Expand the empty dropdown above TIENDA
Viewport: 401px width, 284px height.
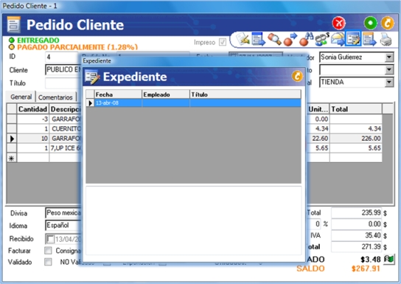(389, 69)
